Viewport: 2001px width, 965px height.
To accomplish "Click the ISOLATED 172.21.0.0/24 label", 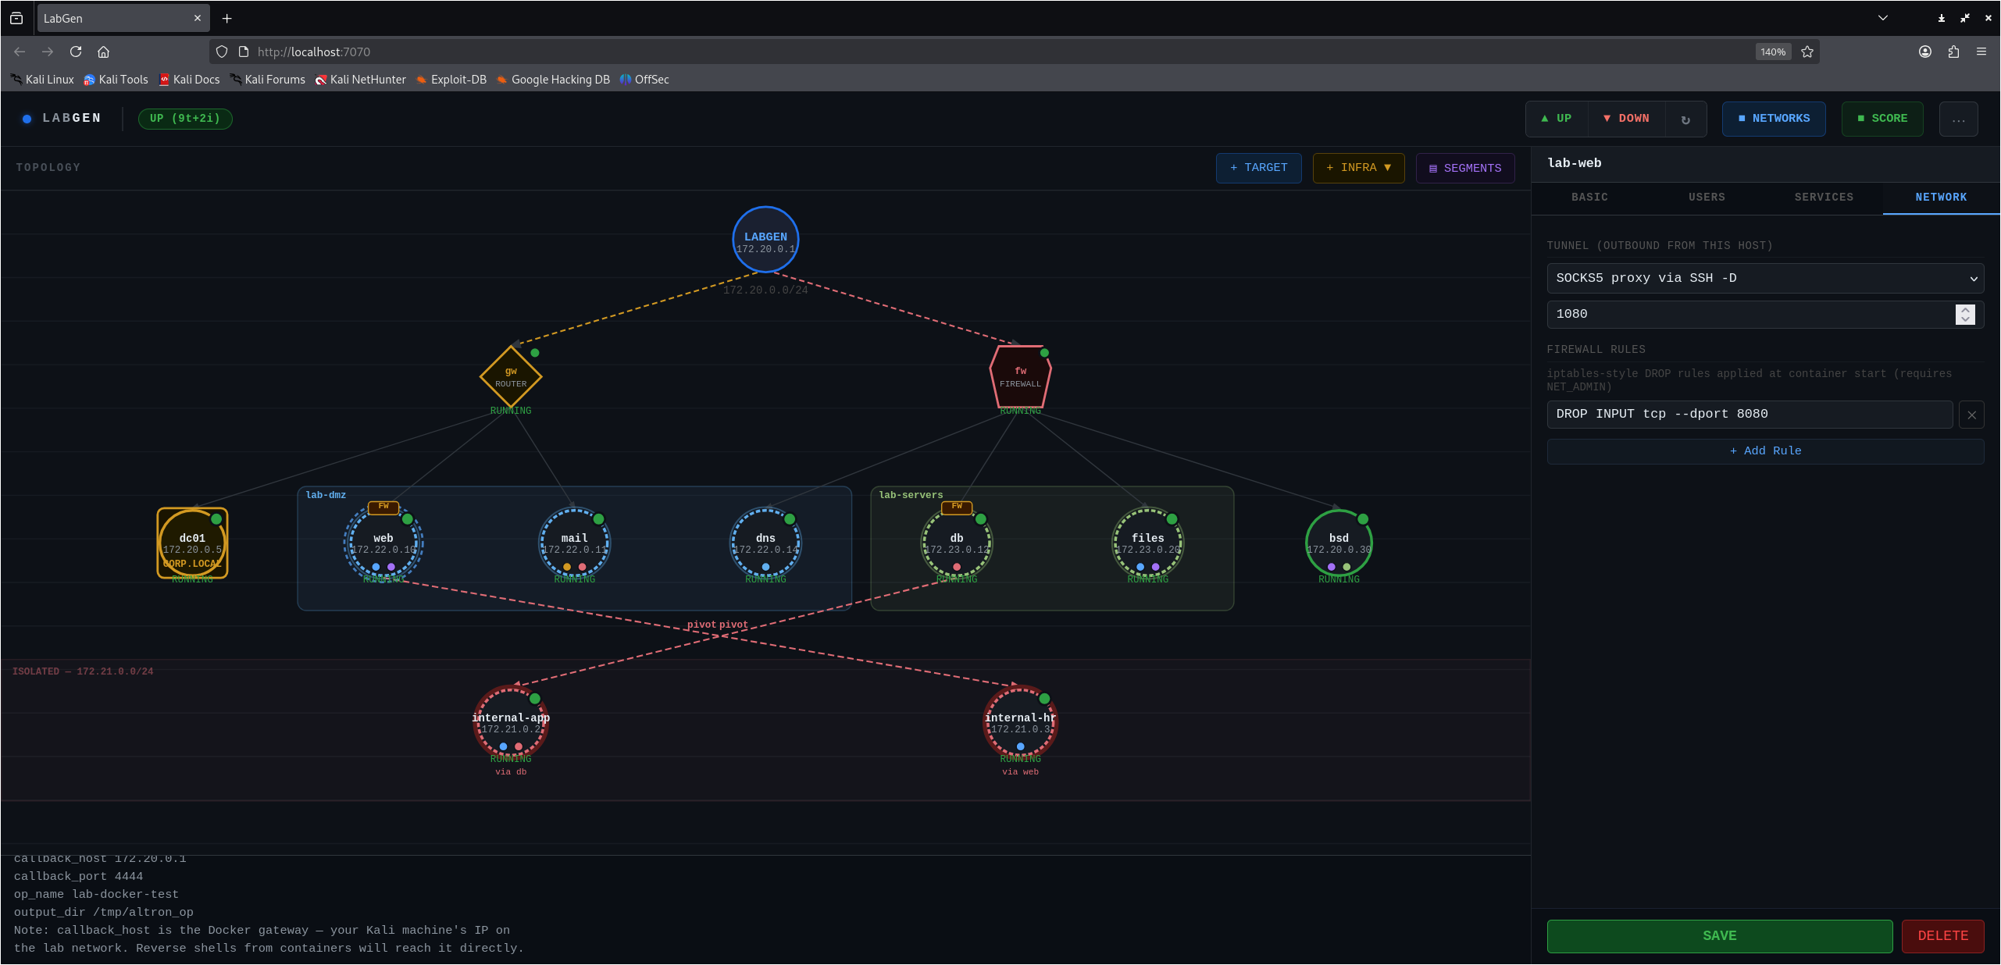I will (x=83, y=671).
